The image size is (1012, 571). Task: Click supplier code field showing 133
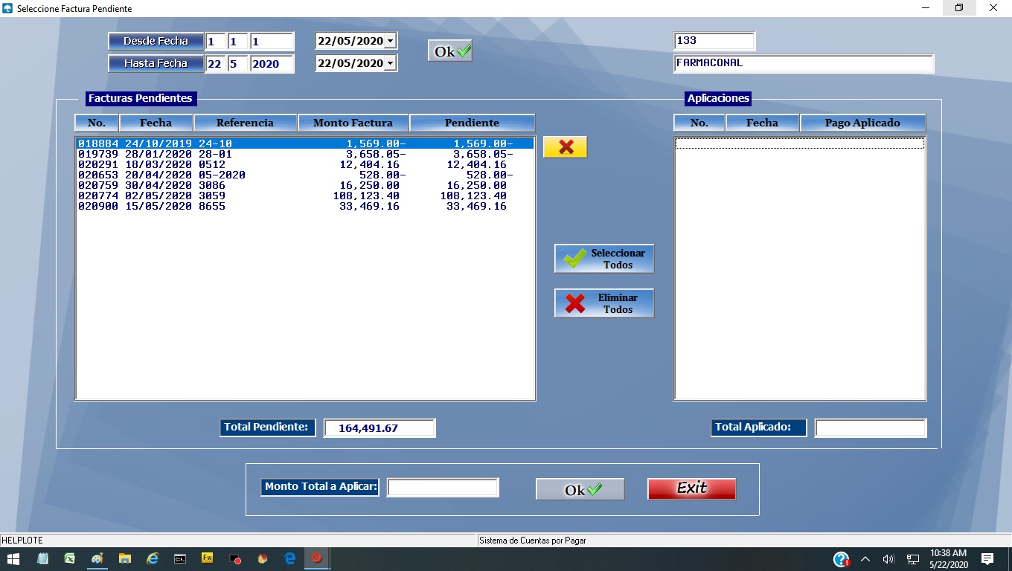[714, 41]
